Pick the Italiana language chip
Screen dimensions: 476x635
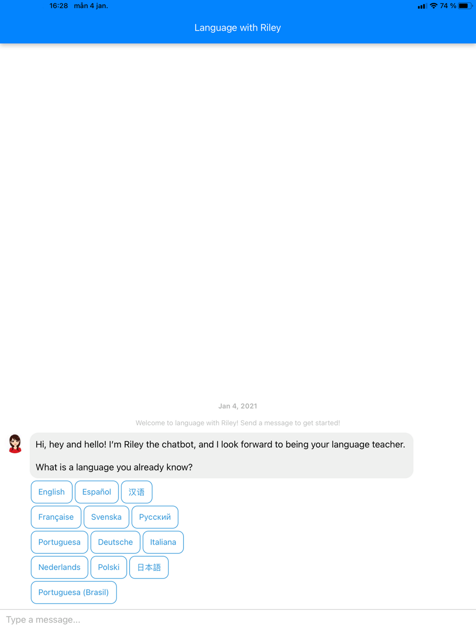163,542
